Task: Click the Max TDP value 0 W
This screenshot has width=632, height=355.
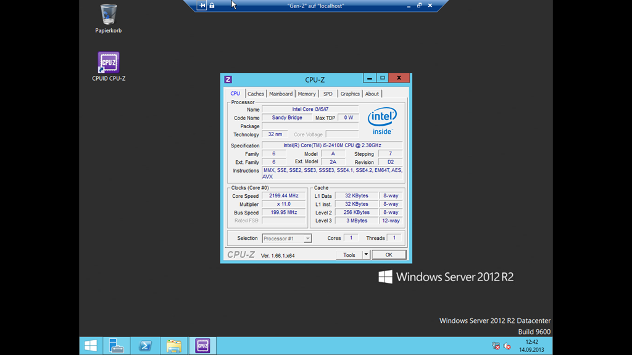Action: click(x=348, y=118)
